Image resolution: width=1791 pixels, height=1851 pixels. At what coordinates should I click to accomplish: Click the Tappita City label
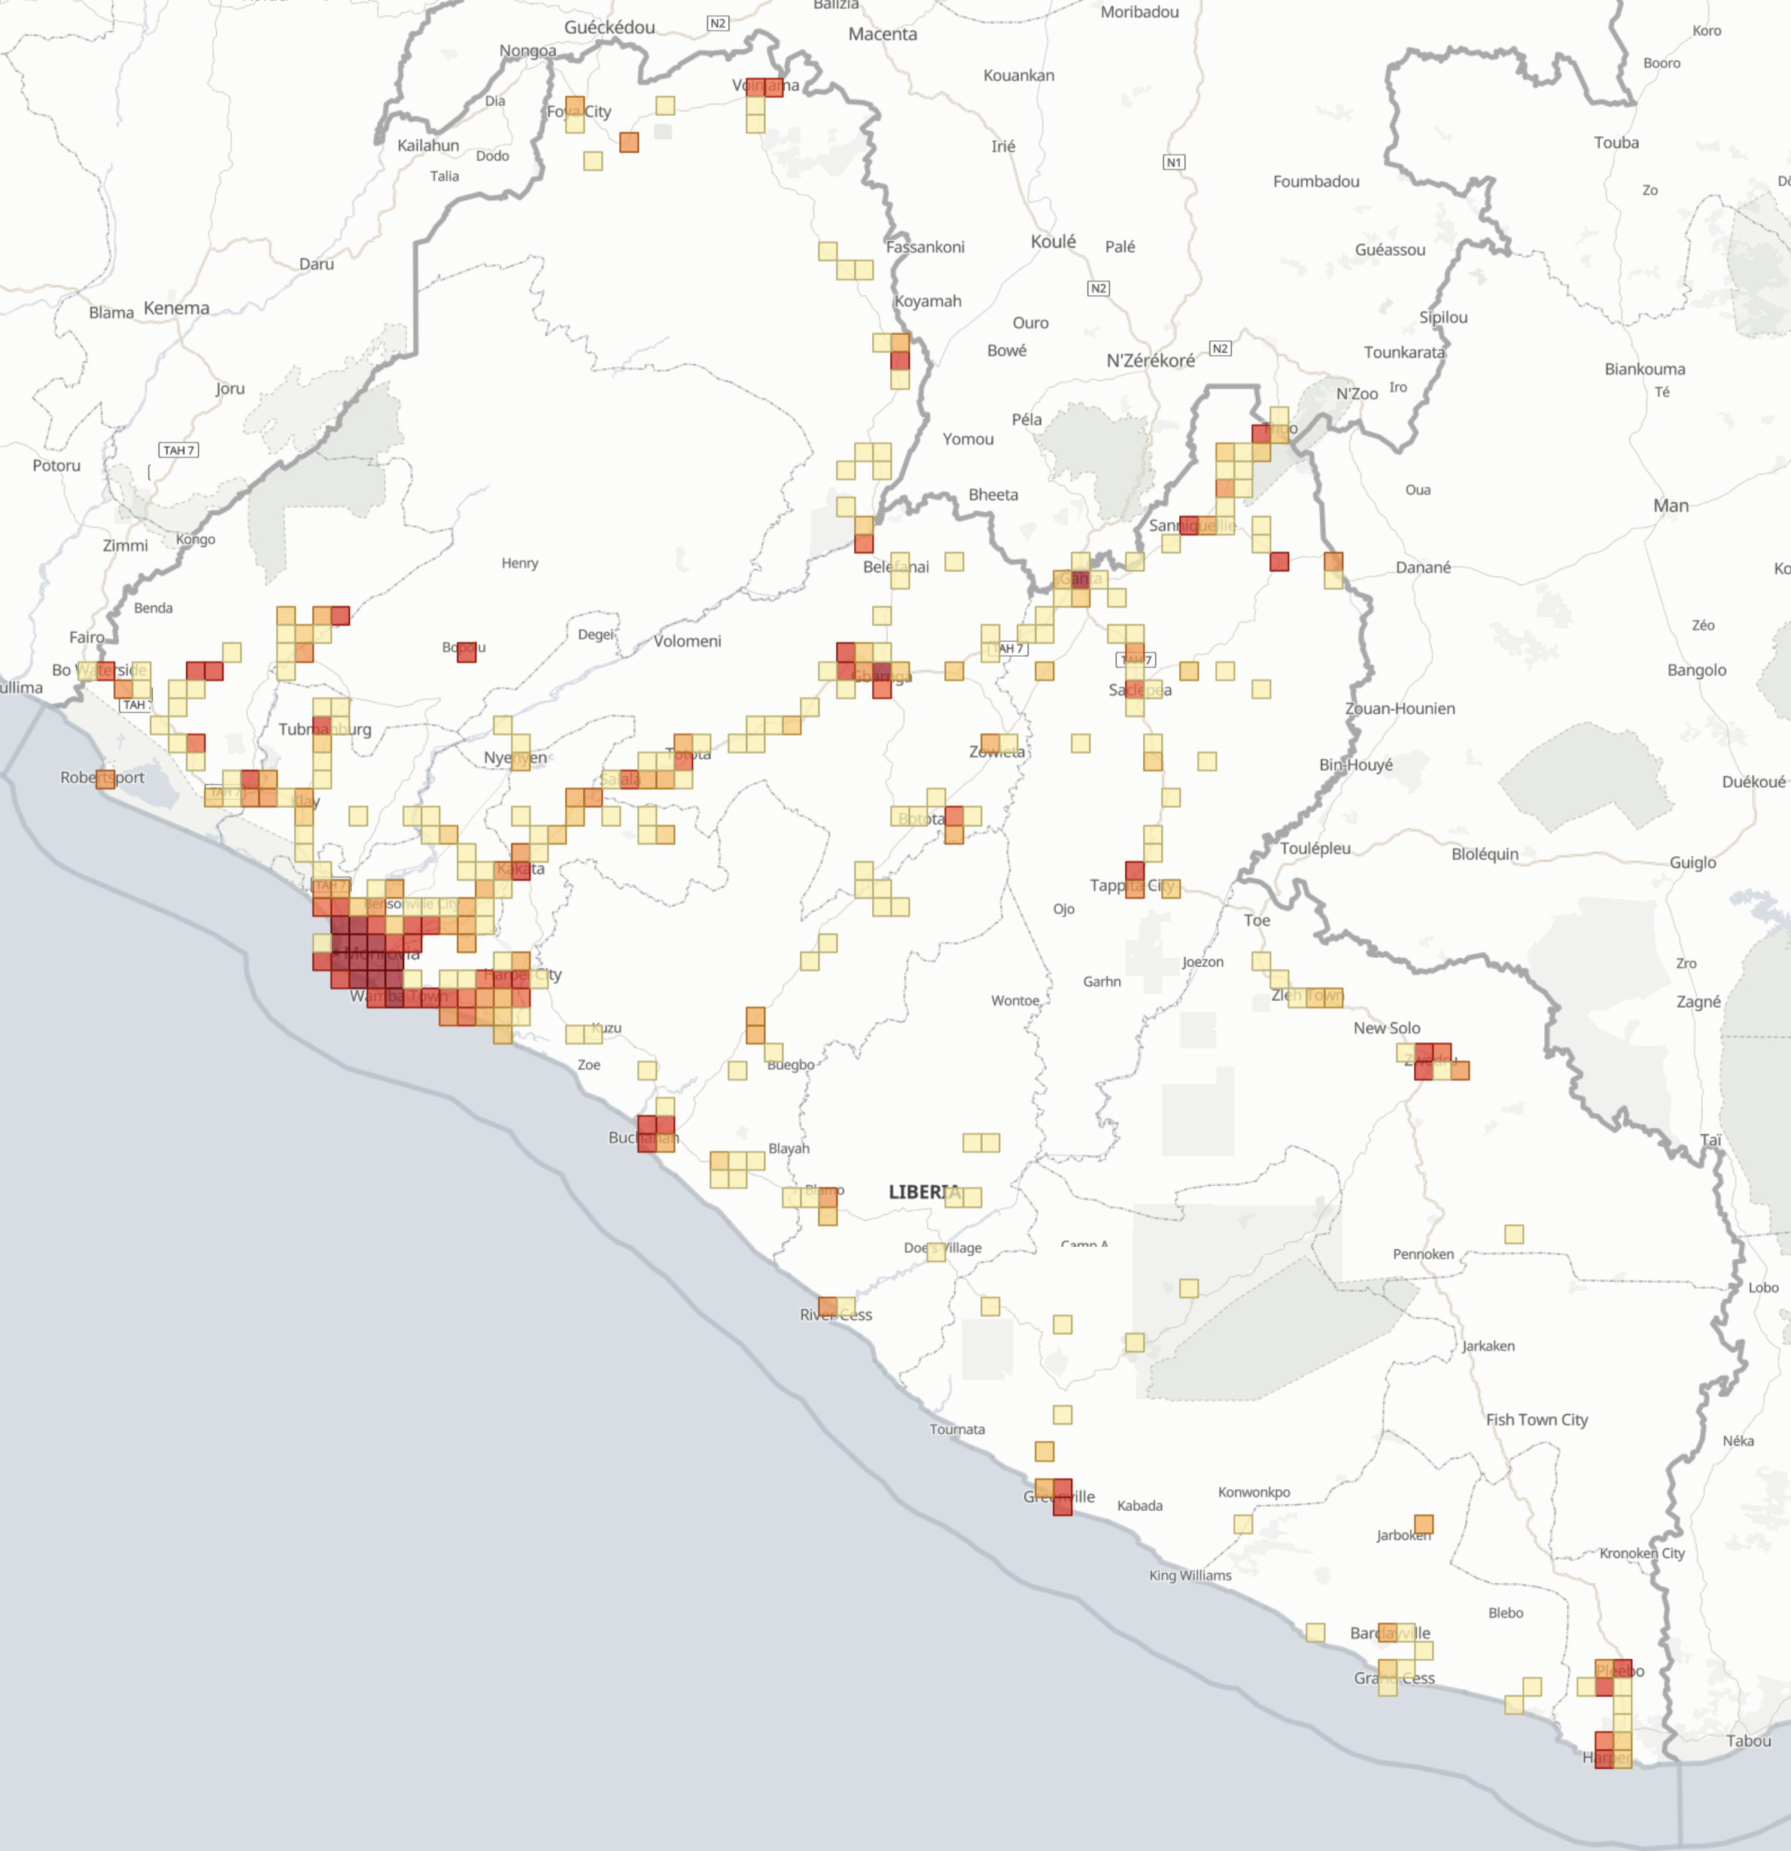coord(1133,886)
